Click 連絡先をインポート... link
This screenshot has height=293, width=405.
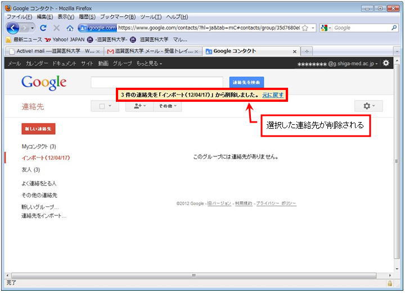tap(44, 216)
